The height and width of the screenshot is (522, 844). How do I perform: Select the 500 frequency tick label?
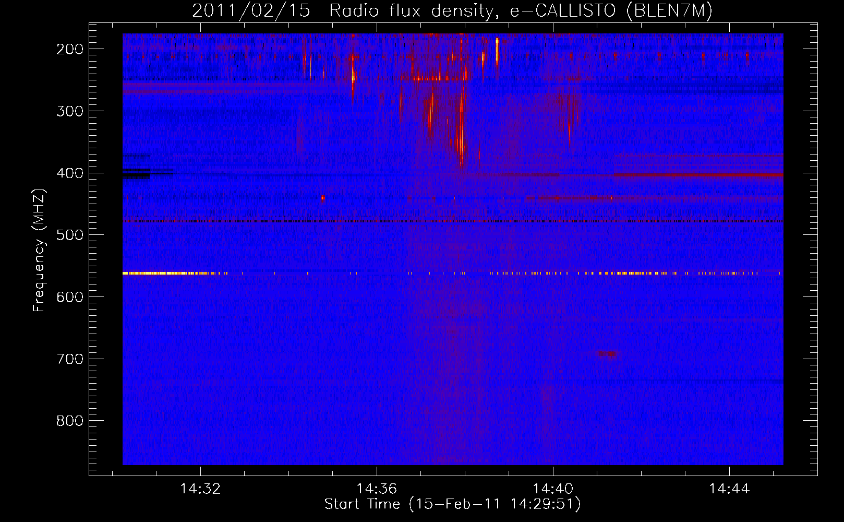tap(70, 235)
